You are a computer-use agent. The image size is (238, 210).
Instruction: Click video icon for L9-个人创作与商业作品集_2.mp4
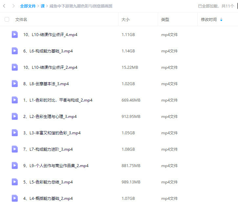point(15,165)
